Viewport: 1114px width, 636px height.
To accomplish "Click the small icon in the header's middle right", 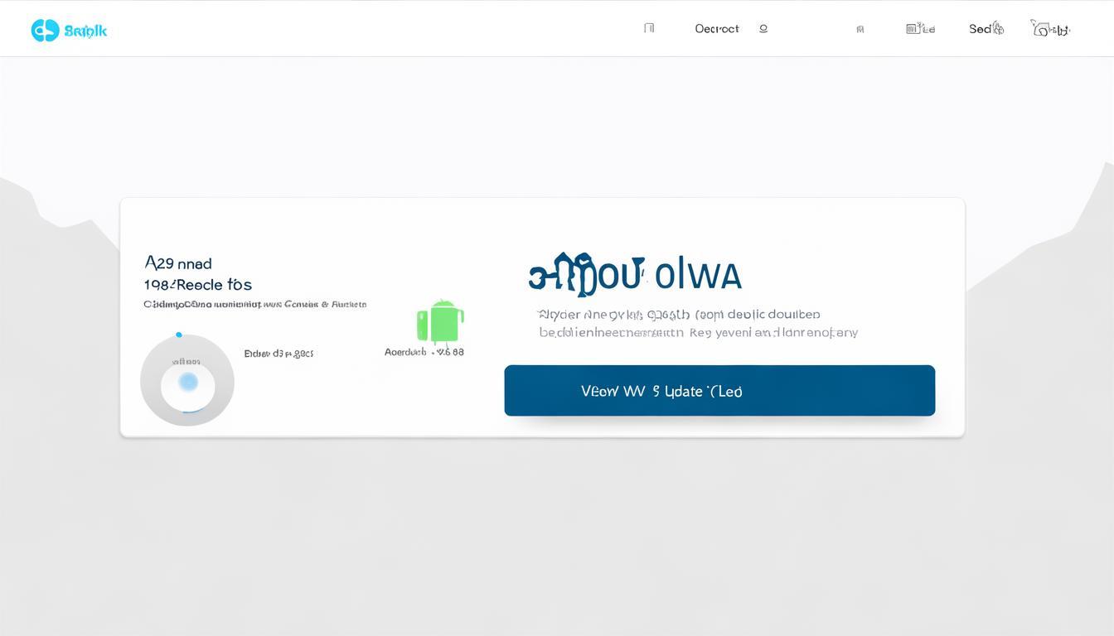I will pos(860,29).
